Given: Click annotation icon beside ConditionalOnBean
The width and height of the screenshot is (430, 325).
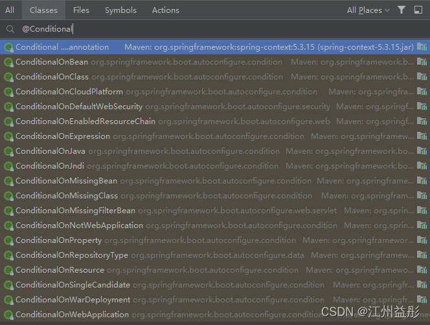Looking at the screenshot, I should [x=9, y=63].
